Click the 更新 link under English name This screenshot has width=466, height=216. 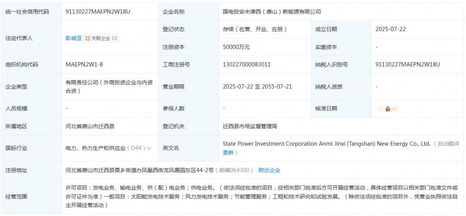(228, 153)
